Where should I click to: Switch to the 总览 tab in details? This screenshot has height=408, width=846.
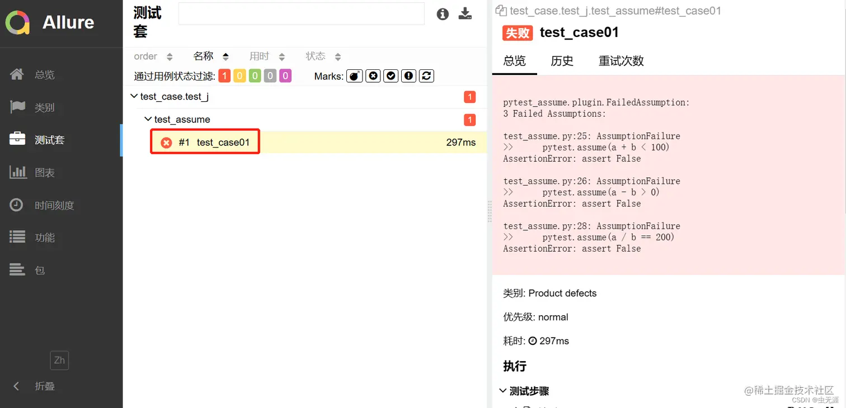tap(515, 61)
